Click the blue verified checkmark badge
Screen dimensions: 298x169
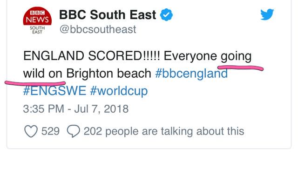pyautogui.click(x=166, y=14)
